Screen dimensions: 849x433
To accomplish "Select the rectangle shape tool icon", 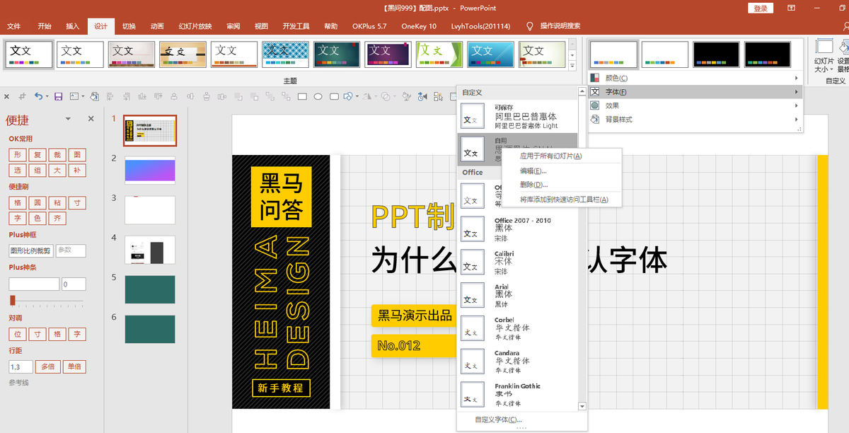I will pos(302,96).
